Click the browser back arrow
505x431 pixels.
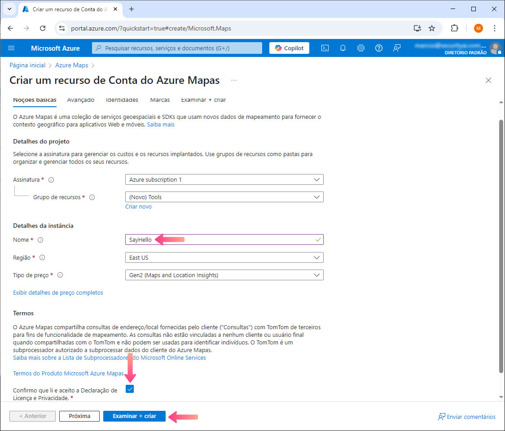10,28
